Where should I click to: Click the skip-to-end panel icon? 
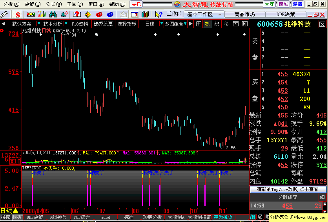coord(245,24)
